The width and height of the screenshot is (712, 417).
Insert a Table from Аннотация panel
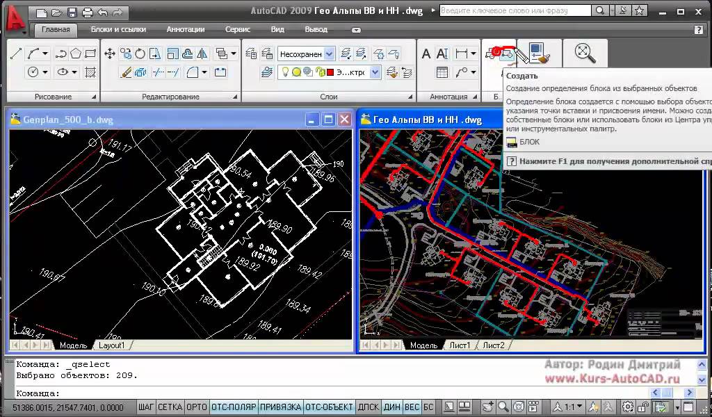coord(442,72)
